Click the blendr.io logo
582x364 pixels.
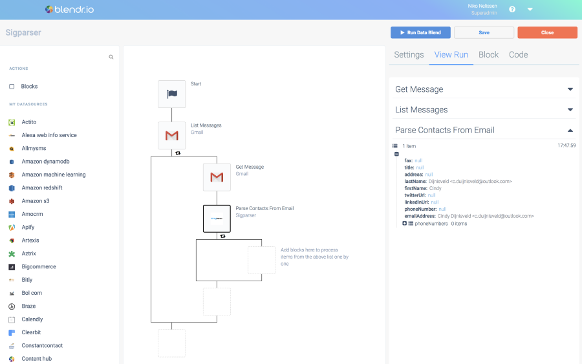pyautogui.click(x=69, y=9)
